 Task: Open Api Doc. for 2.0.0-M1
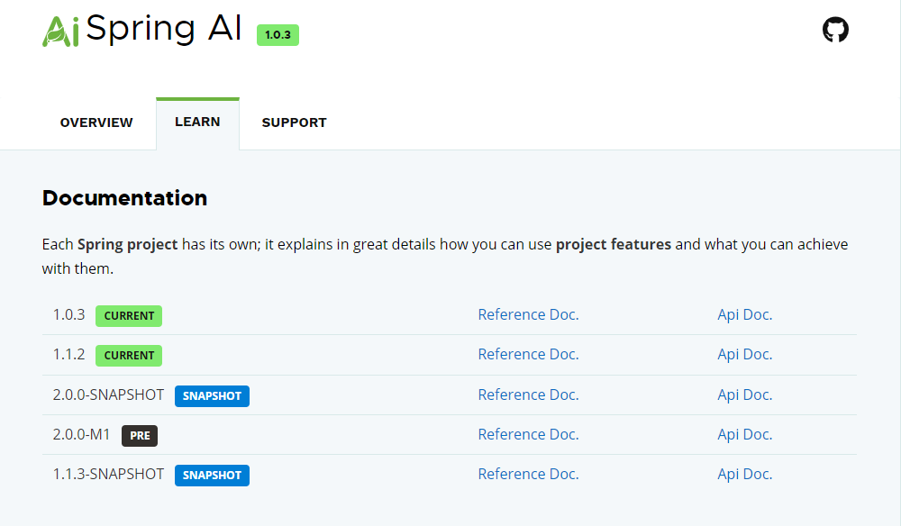click(745, 435)
